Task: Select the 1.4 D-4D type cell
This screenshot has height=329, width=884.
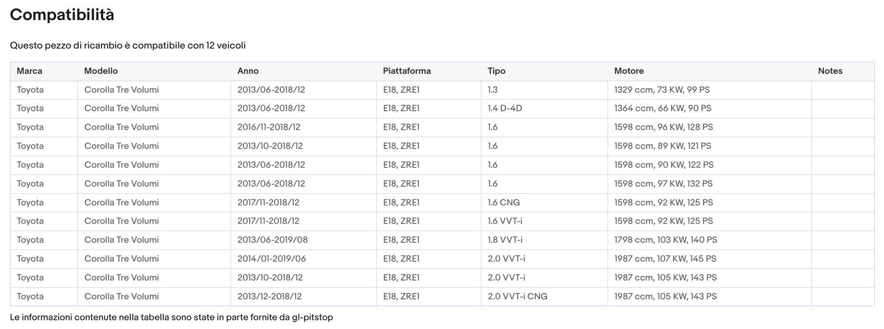Action: pos(505,108)
